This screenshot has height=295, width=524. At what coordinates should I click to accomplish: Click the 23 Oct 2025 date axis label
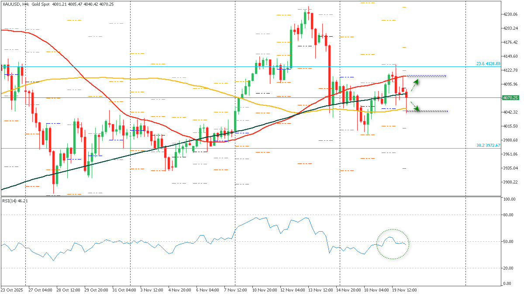[x=12, y=290]
